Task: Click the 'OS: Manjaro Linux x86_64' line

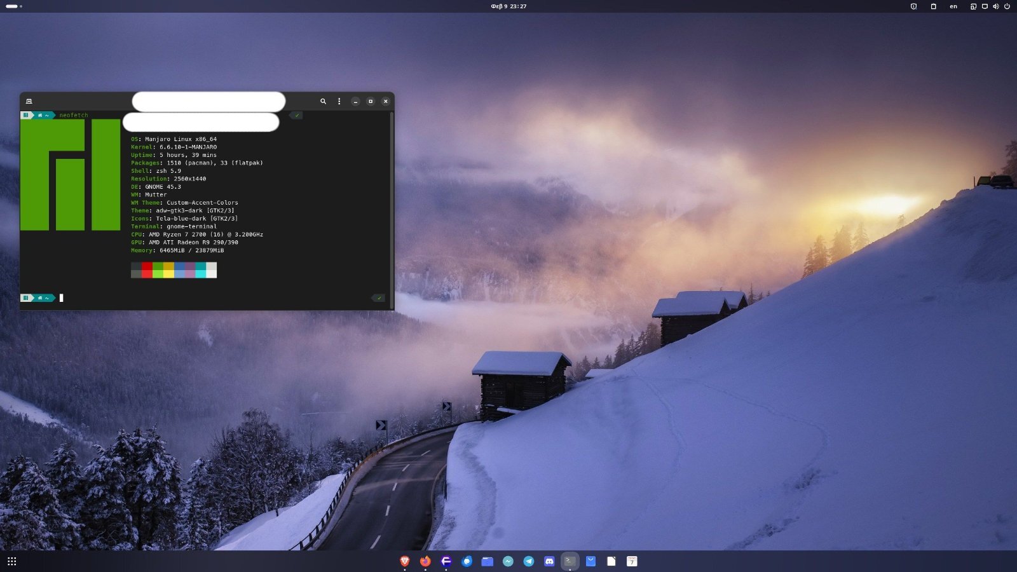Action: (174, 139)
